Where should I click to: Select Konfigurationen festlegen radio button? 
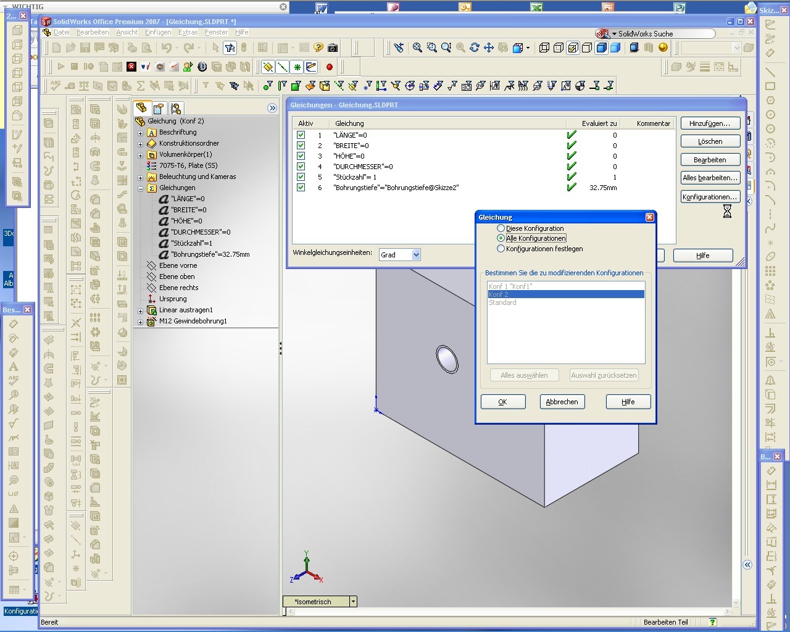click(501, 249)
